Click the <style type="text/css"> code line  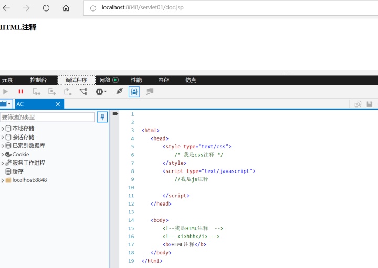tap(197, 147)
